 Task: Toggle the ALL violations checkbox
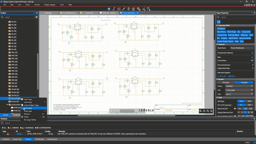(3, 128)
